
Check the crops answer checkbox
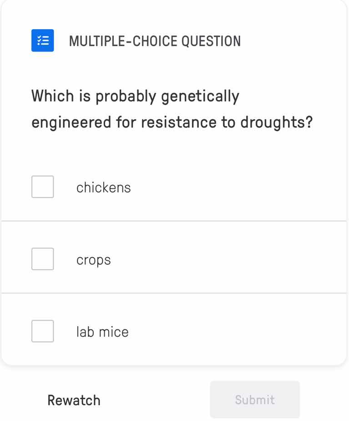point(42,259)
